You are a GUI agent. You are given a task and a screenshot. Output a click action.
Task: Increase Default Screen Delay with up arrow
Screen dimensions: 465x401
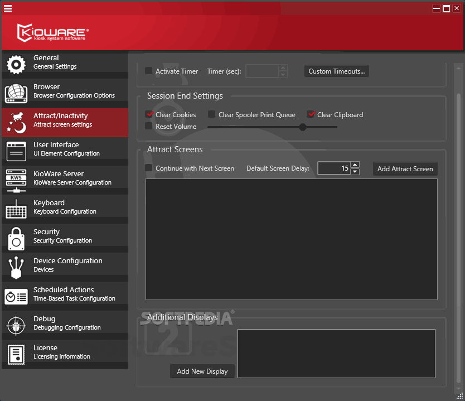click(x=355, y=165)
